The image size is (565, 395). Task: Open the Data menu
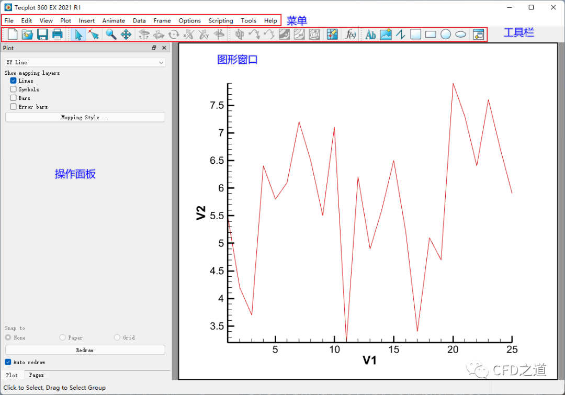click(x=139, y=20)
